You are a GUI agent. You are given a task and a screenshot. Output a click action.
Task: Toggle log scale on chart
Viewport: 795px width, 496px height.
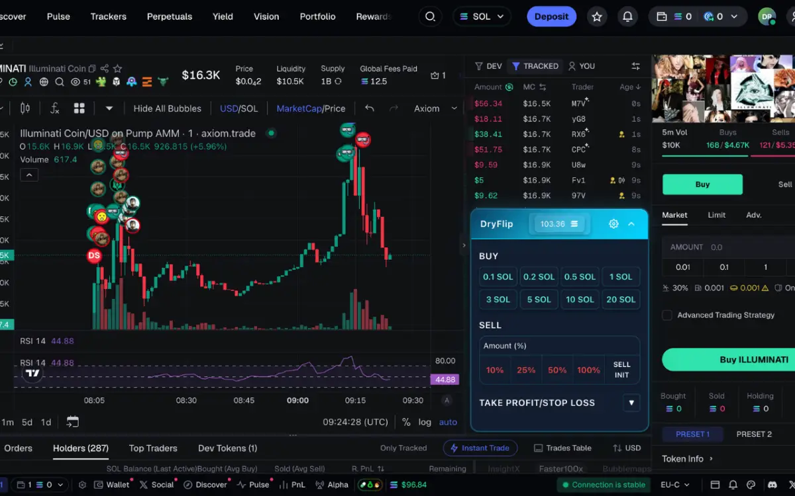click(x=425, y=422)
